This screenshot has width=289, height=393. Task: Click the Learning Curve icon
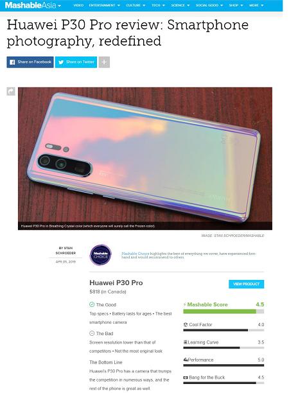click(x=186, y=342)
